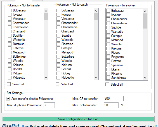158x127 pixels.
Task: Check Charizard in Not to transfer list
Action: click(10, 31)
